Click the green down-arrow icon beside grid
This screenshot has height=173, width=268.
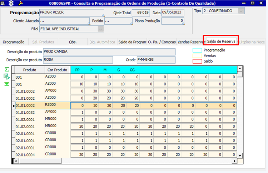(x=6, y=84)
